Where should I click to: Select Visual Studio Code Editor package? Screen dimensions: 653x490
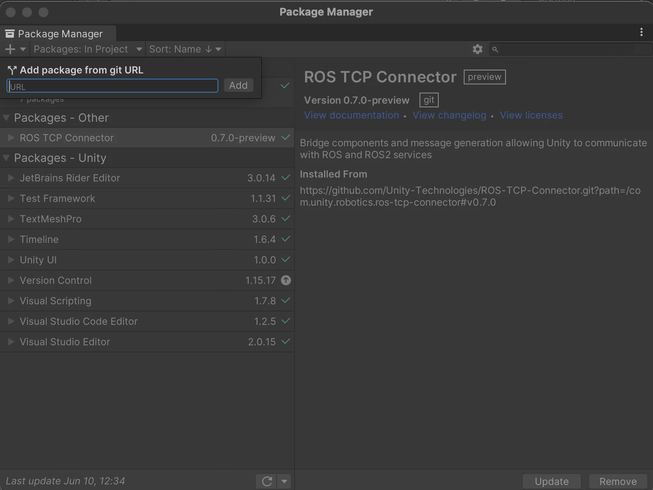click(147, 321)
